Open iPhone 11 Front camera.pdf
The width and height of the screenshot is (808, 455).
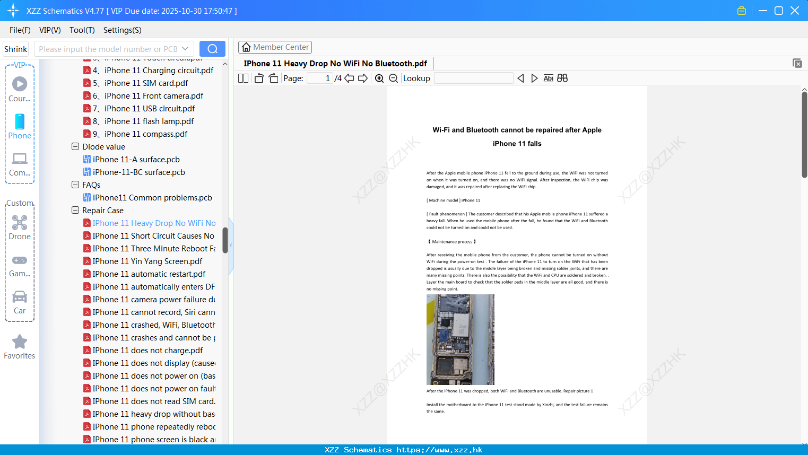click(x=143, y=95)
